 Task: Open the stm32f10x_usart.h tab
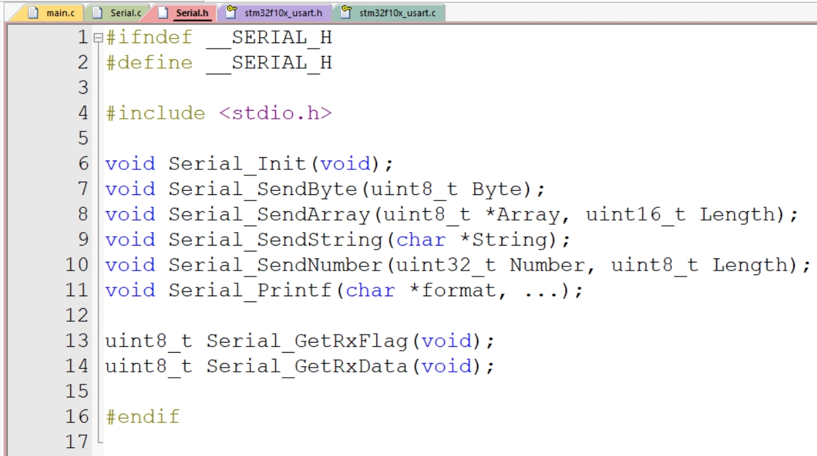tap(274, 11)
